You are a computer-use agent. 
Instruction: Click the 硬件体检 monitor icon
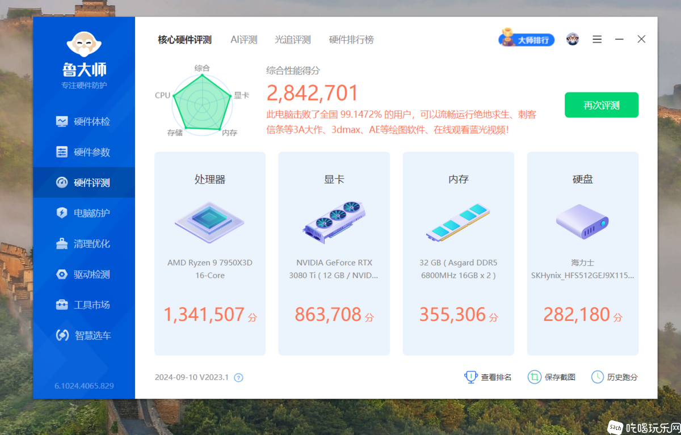[62, 121]
